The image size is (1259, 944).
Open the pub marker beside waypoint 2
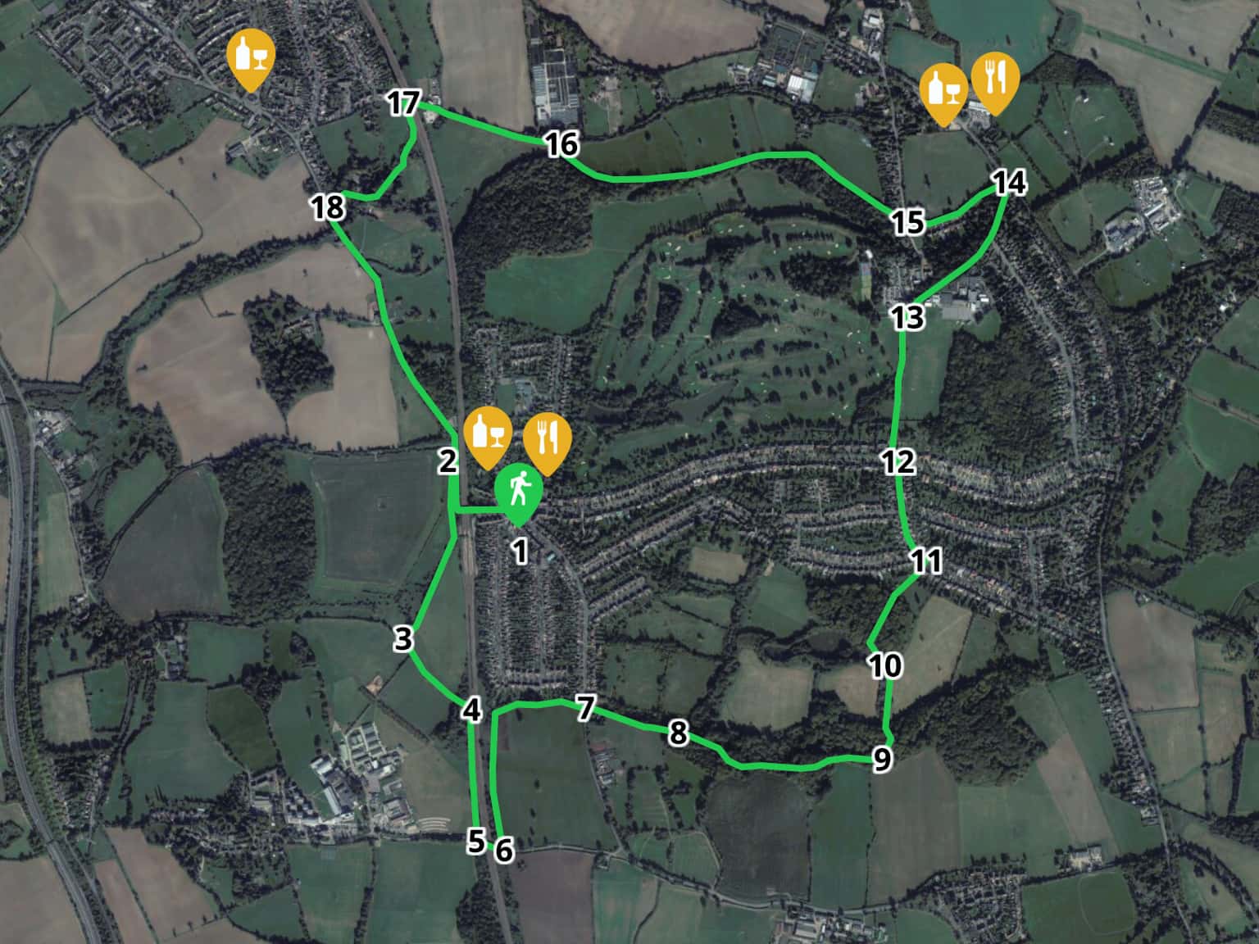(x=488, y=438)
